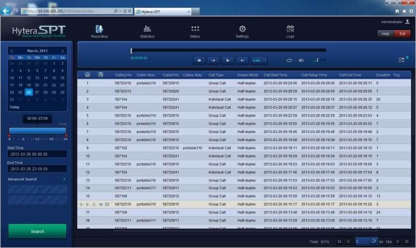Open the Settings section
The width and height of the screenshot is (416, 248).
(242, 31)
